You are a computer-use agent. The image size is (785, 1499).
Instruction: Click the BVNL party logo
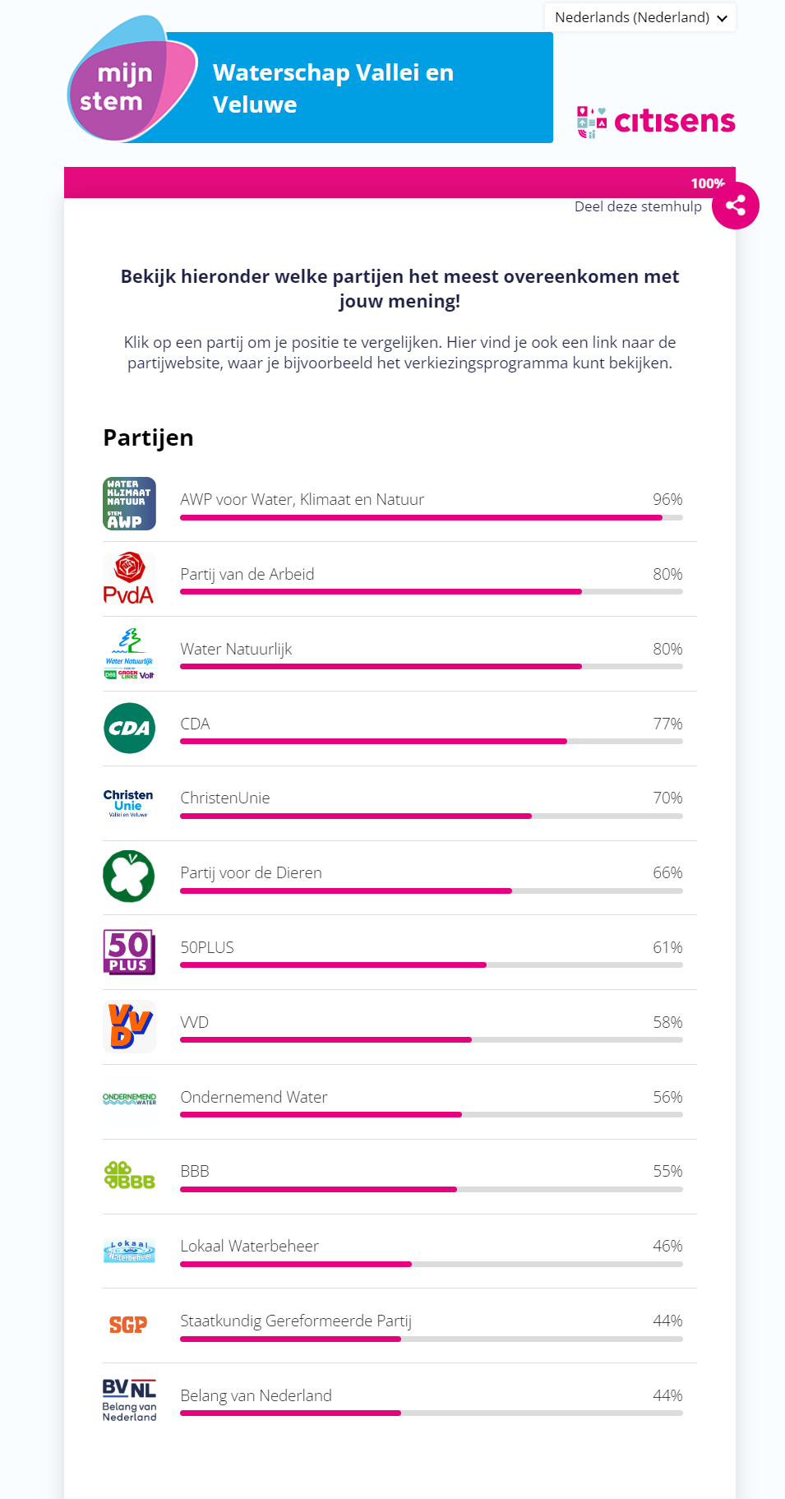[x=129, y=1400]
